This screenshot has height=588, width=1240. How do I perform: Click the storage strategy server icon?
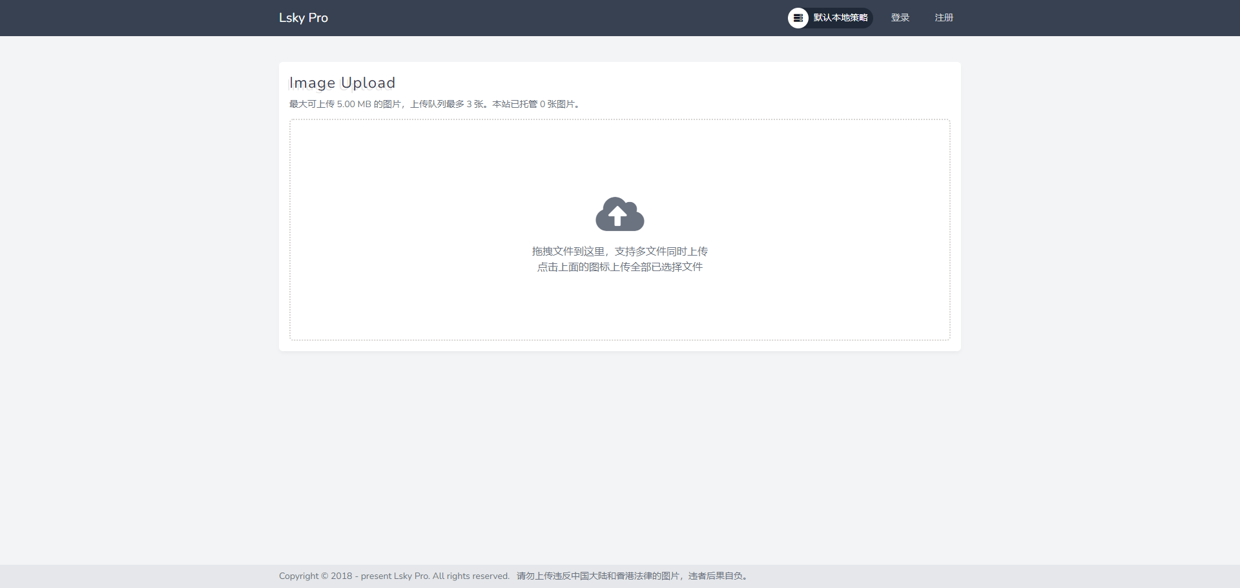[x=798, y=18]
